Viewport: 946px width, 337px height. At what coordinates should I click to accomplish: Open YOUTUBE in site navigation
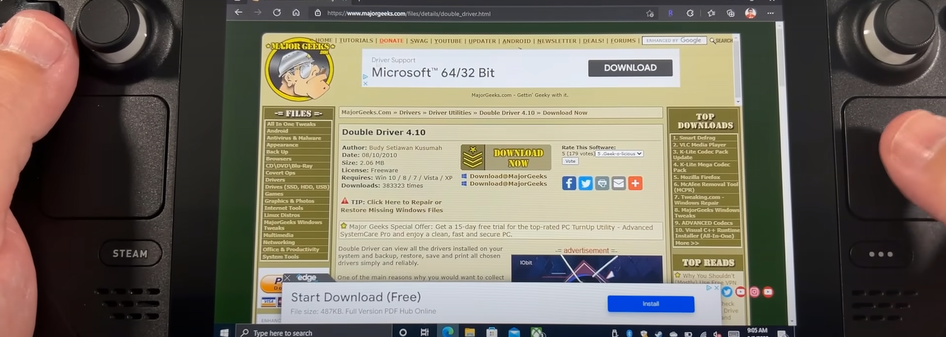pos(448,41)
